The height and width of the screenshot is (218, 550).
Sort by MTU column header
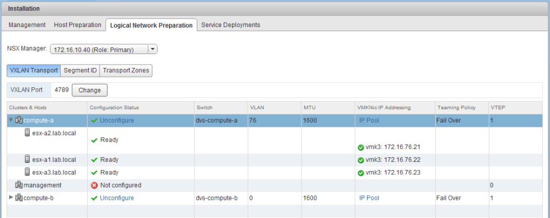[x=328, y=108]
